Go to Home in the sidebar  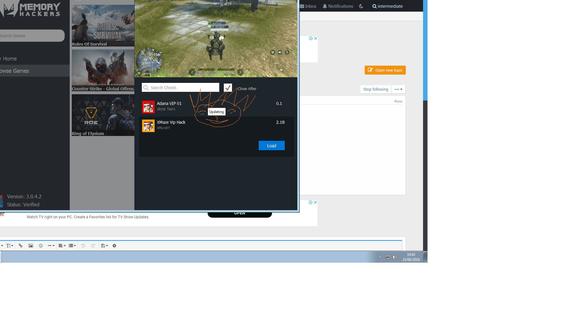[x=10, y=59]
